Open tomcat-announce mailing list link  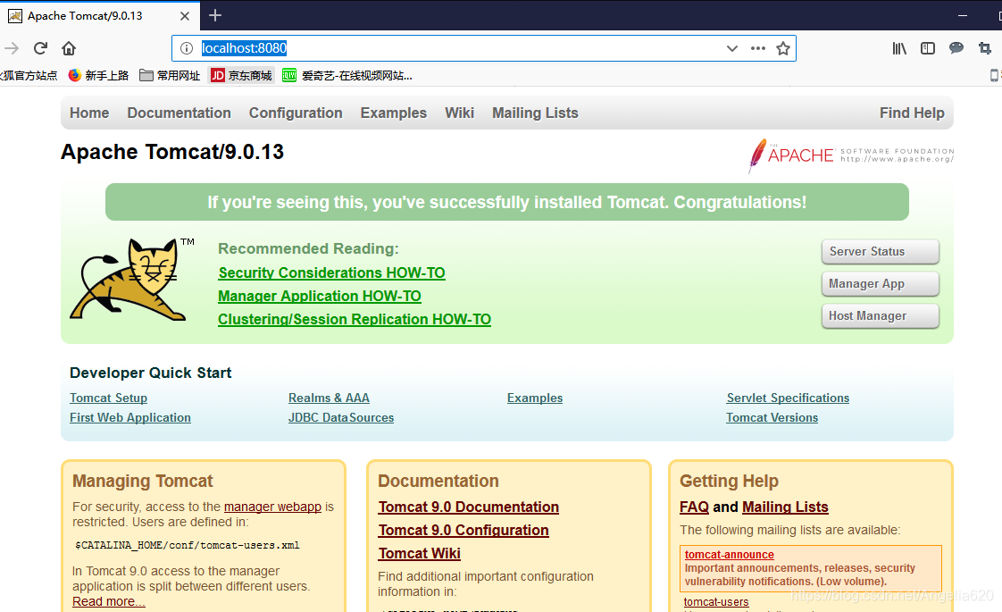[729, 555]
